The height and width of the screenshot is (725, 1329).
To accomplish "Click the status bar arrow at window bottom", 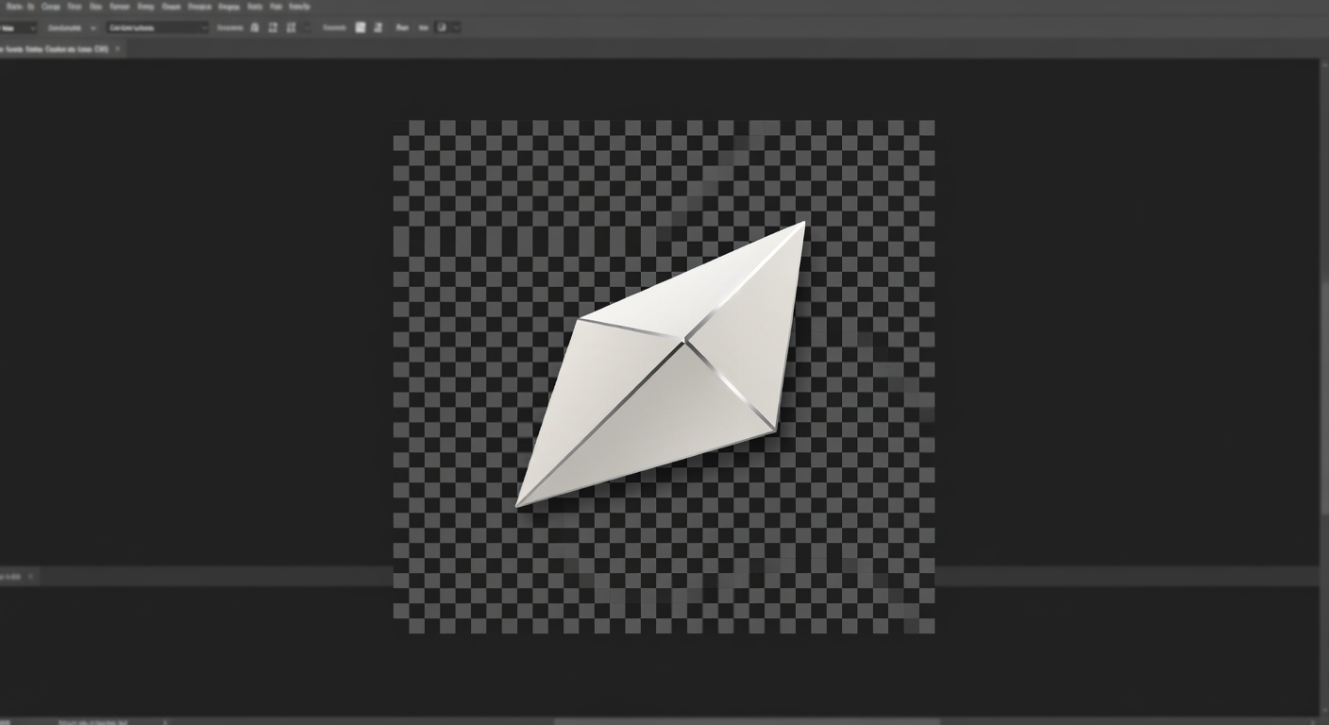I will tap(165, 721).
